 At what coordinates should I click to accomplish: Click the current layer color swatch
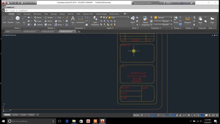(110, 18)
